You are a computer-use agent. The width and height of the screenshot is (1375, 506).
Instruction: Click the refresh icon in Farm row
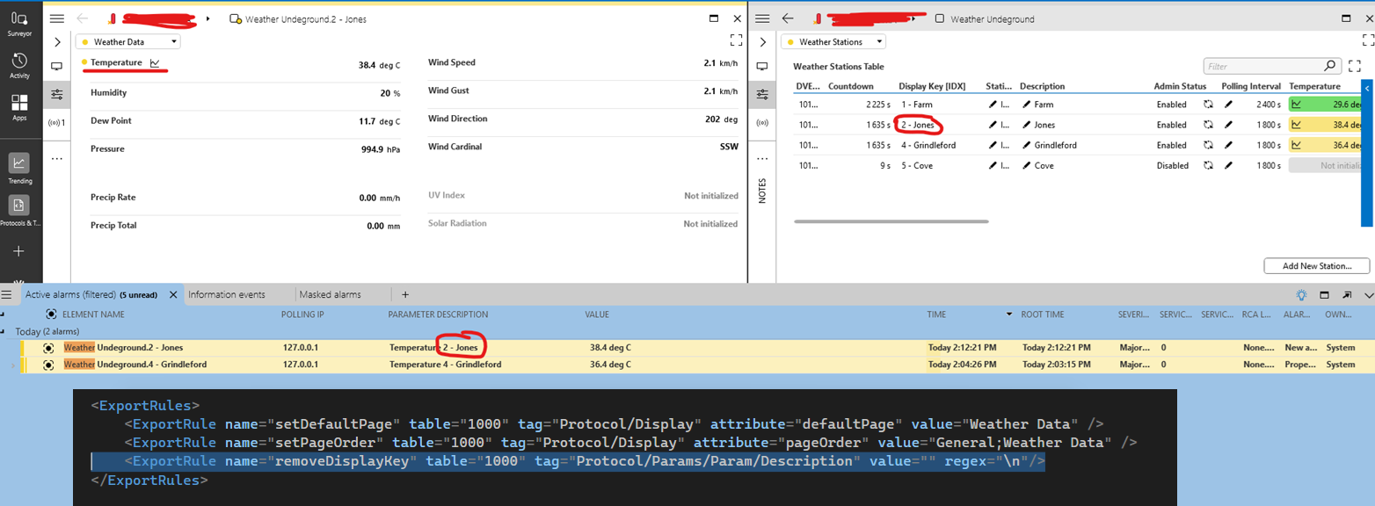click(x=1208, y=105)
